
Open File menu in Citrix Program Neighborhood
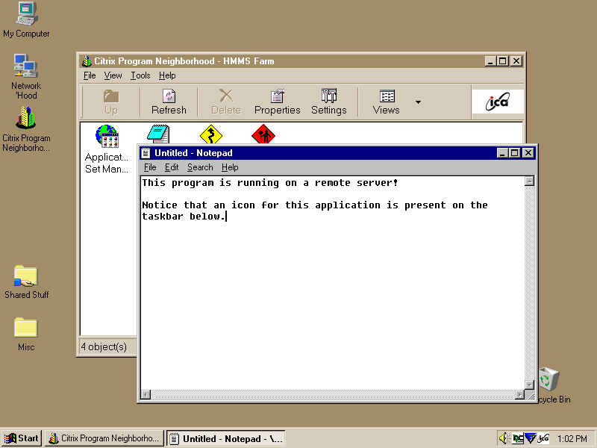tap(90, 75)
